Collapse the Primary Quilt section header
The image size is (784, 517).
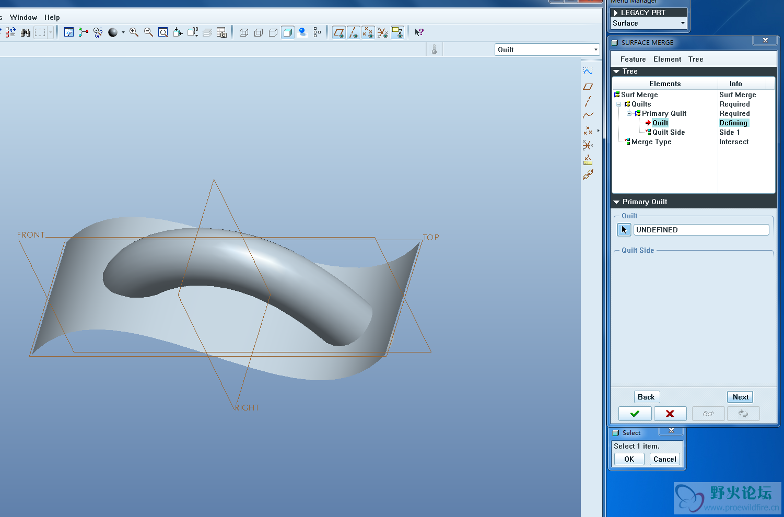coord(617,202)
